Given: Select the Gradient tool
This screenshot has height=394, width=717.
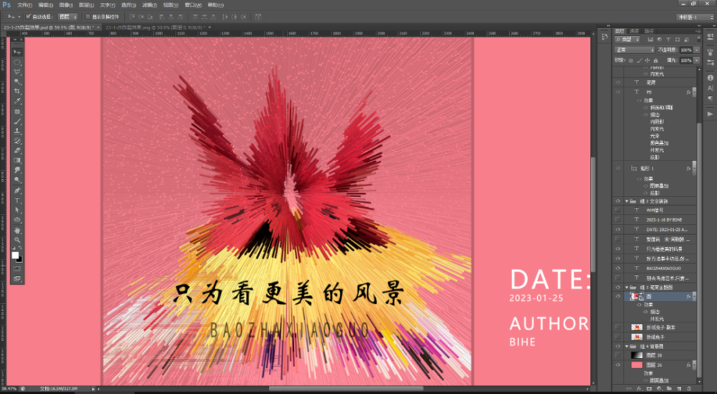Looking at the screenshot, I should (17, 160).
